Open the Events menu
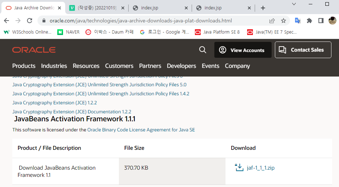 click(x=210, y=66)
